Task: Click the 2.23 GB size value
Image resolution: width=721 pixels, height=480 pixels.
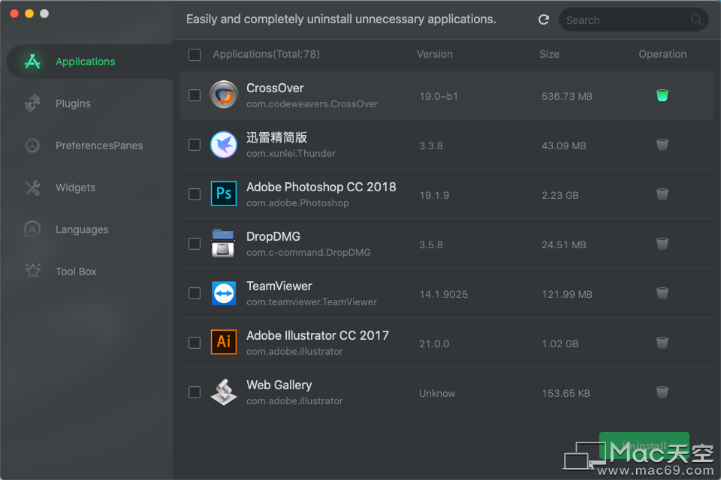Action: (560, 195)
